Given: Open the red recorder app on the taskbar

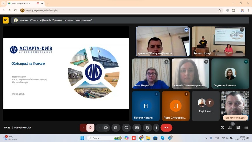Looking at the screenshot, I should click(x=134, y=138).
